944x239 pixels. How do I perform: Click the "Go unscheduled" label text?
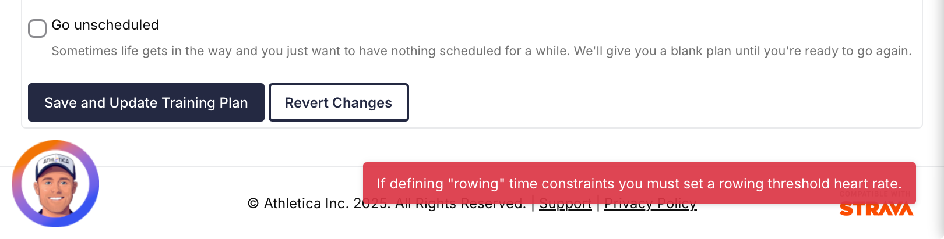point(105,25)
